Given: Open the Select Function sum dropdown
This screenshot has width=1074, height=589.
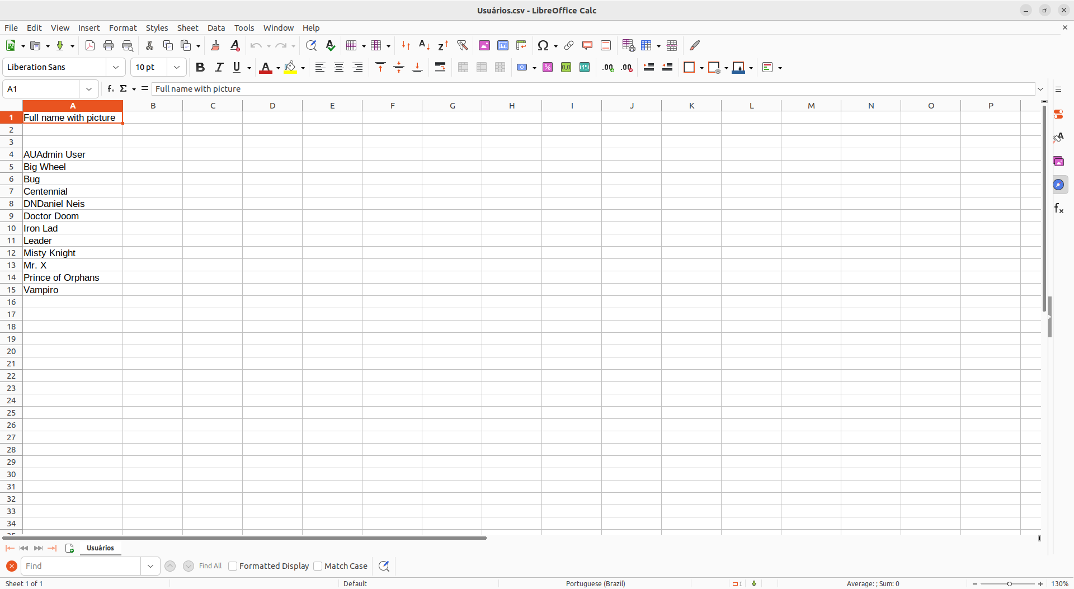Looking at the screenshot, I should (134, 89).
